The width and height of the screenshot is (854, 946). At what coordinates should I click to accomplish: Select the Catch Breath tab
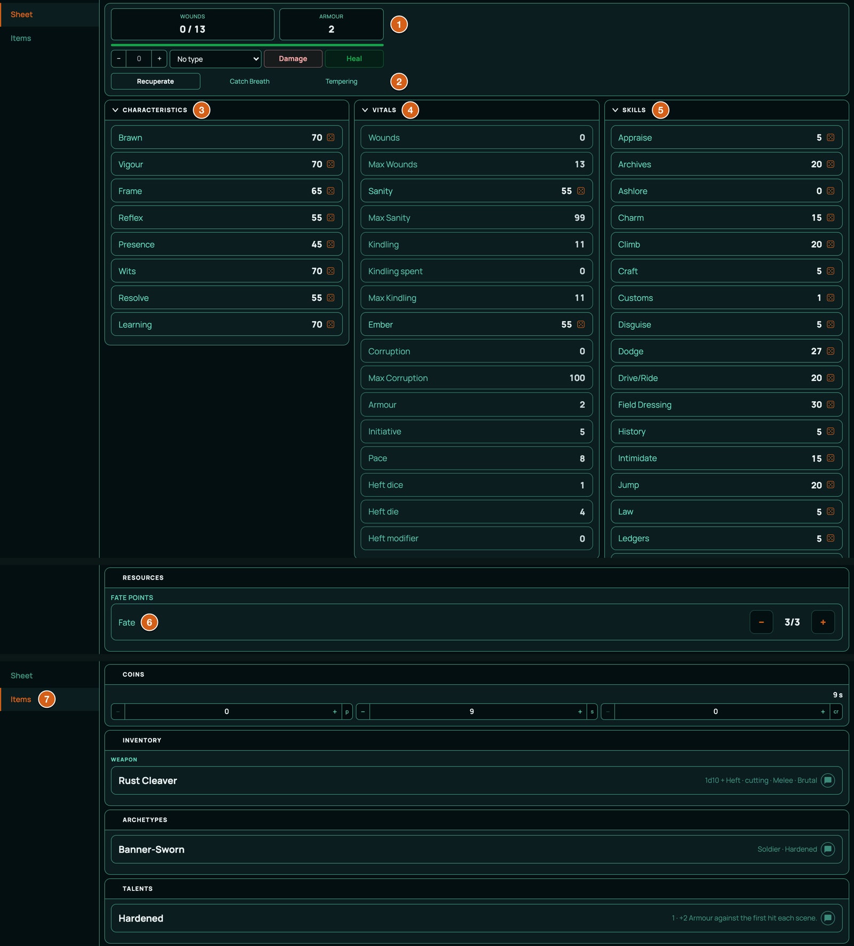[249, 81]
